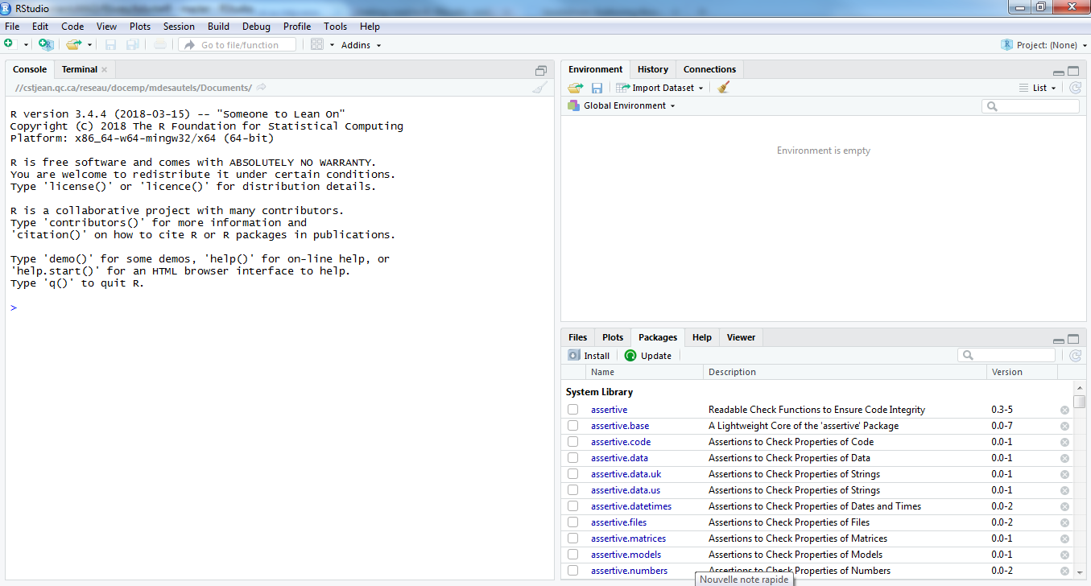Maximize the Packages pane
This screenshot has height=586, width=1091.
coord(1072,338)
